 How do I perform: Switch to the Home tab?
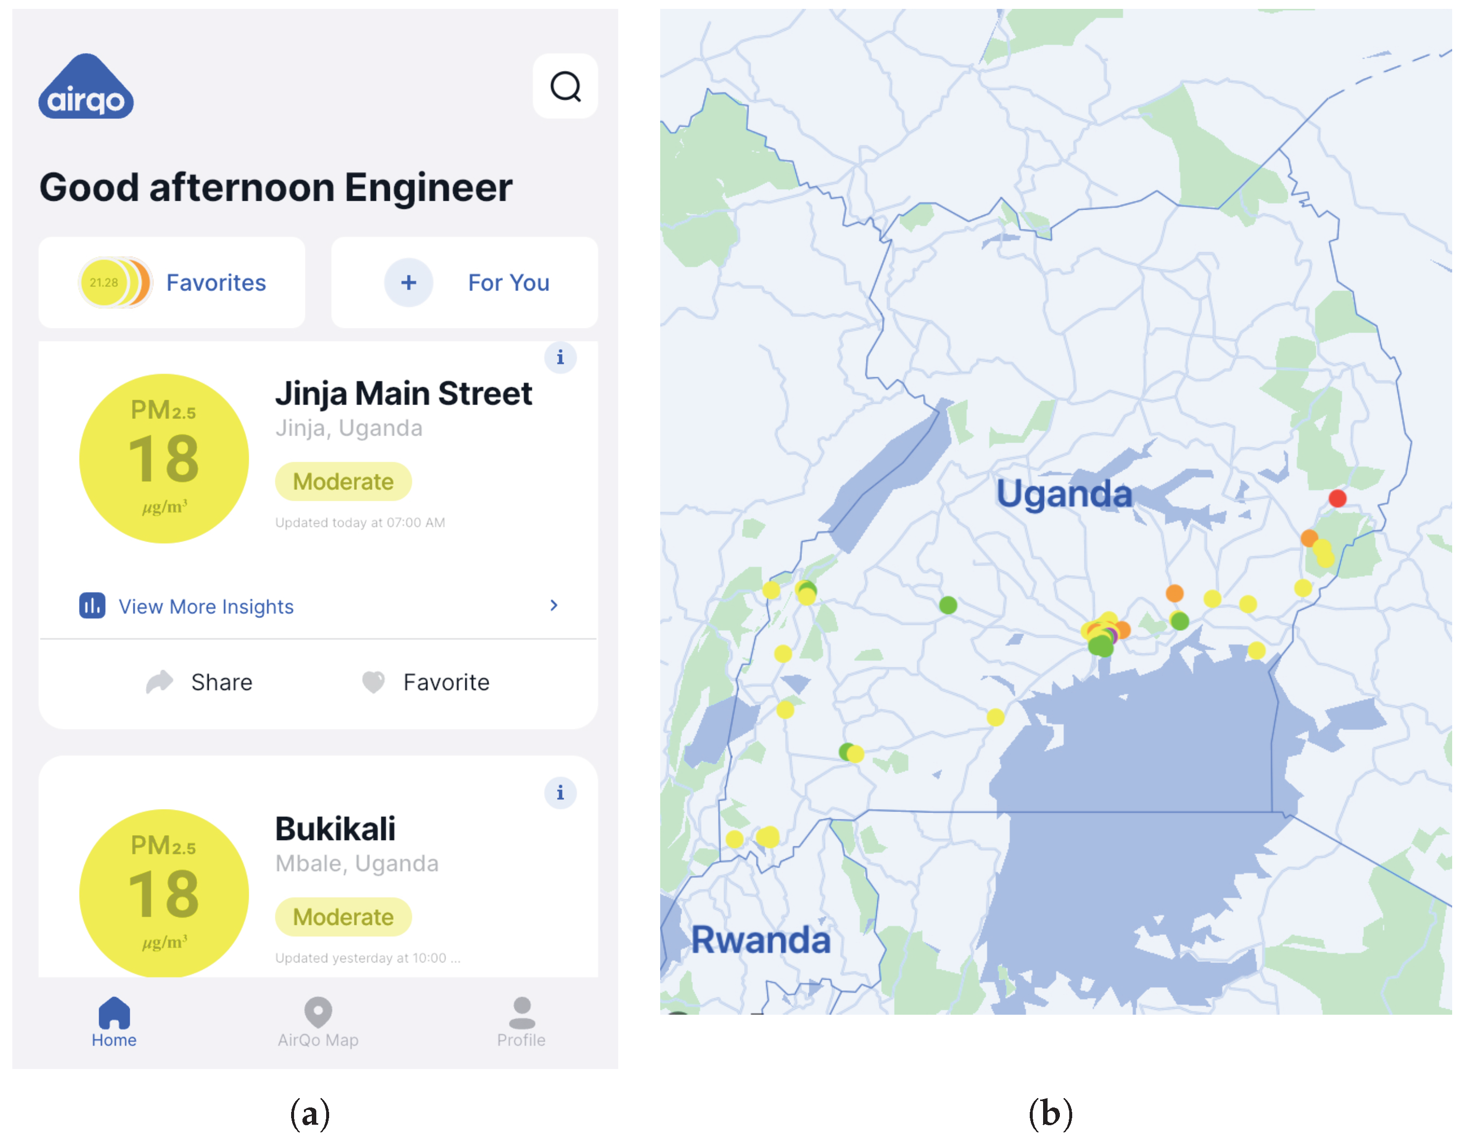(114, 1022)
